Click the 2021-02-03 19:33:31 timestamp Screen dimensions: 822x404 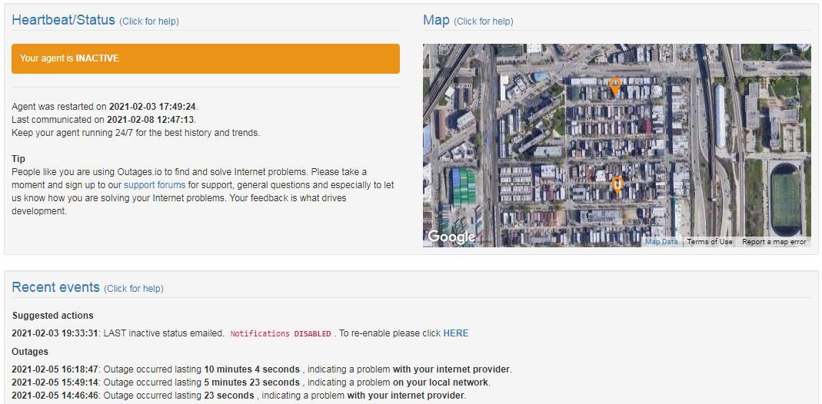[x=55, y=333]
